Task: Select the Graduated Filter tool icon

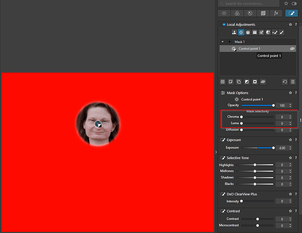Action: click(255, 33)
